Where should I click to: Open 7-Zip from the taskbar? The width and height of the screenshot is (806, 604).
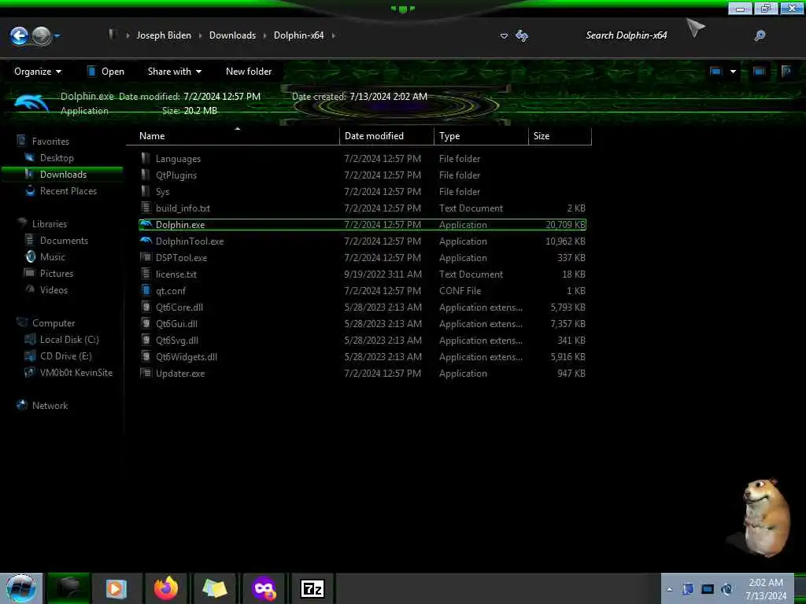click(312, 588)
